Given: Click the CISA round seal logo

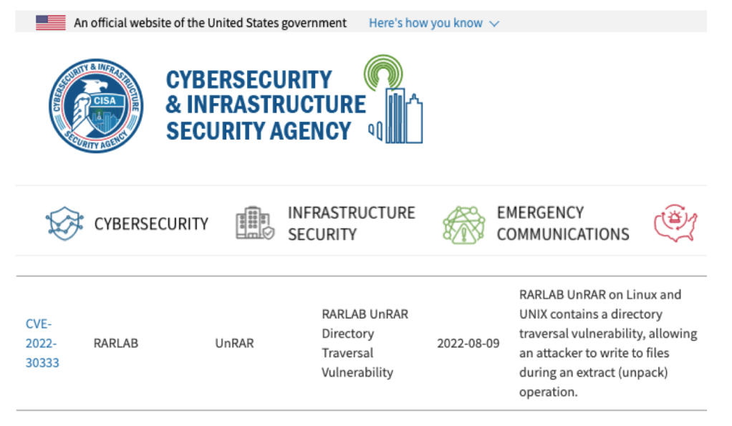Looking at the screenshot, I should pyautogui.click(x=96, y=105).
